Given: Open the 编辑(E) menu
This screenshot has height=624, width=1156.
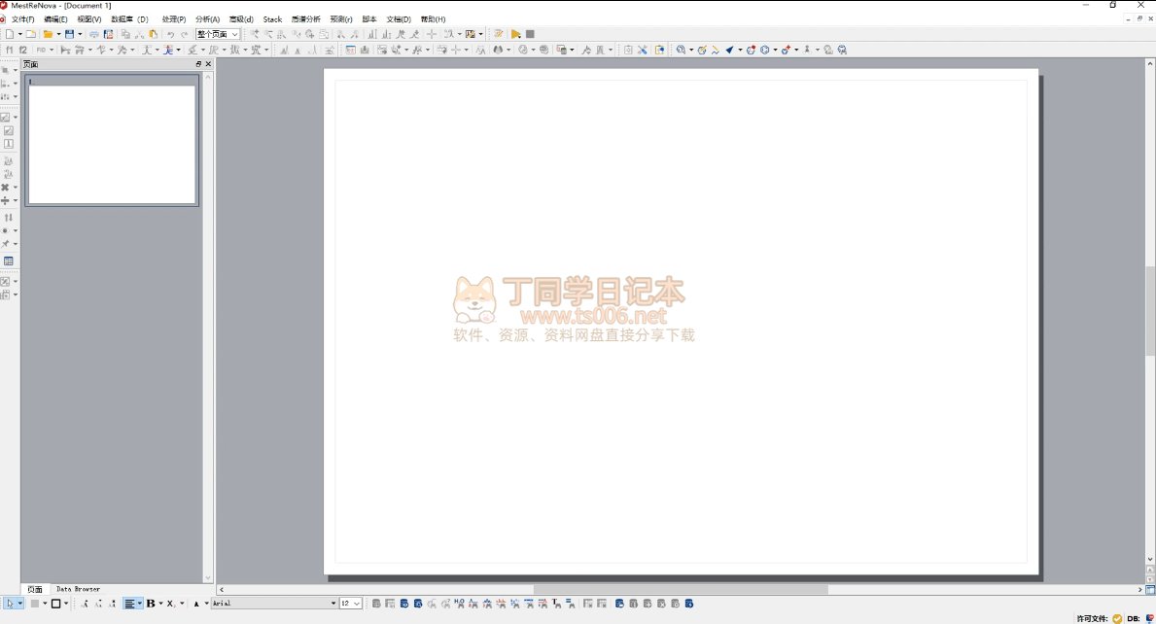Looking at the screenshot, I should [55, 19].
